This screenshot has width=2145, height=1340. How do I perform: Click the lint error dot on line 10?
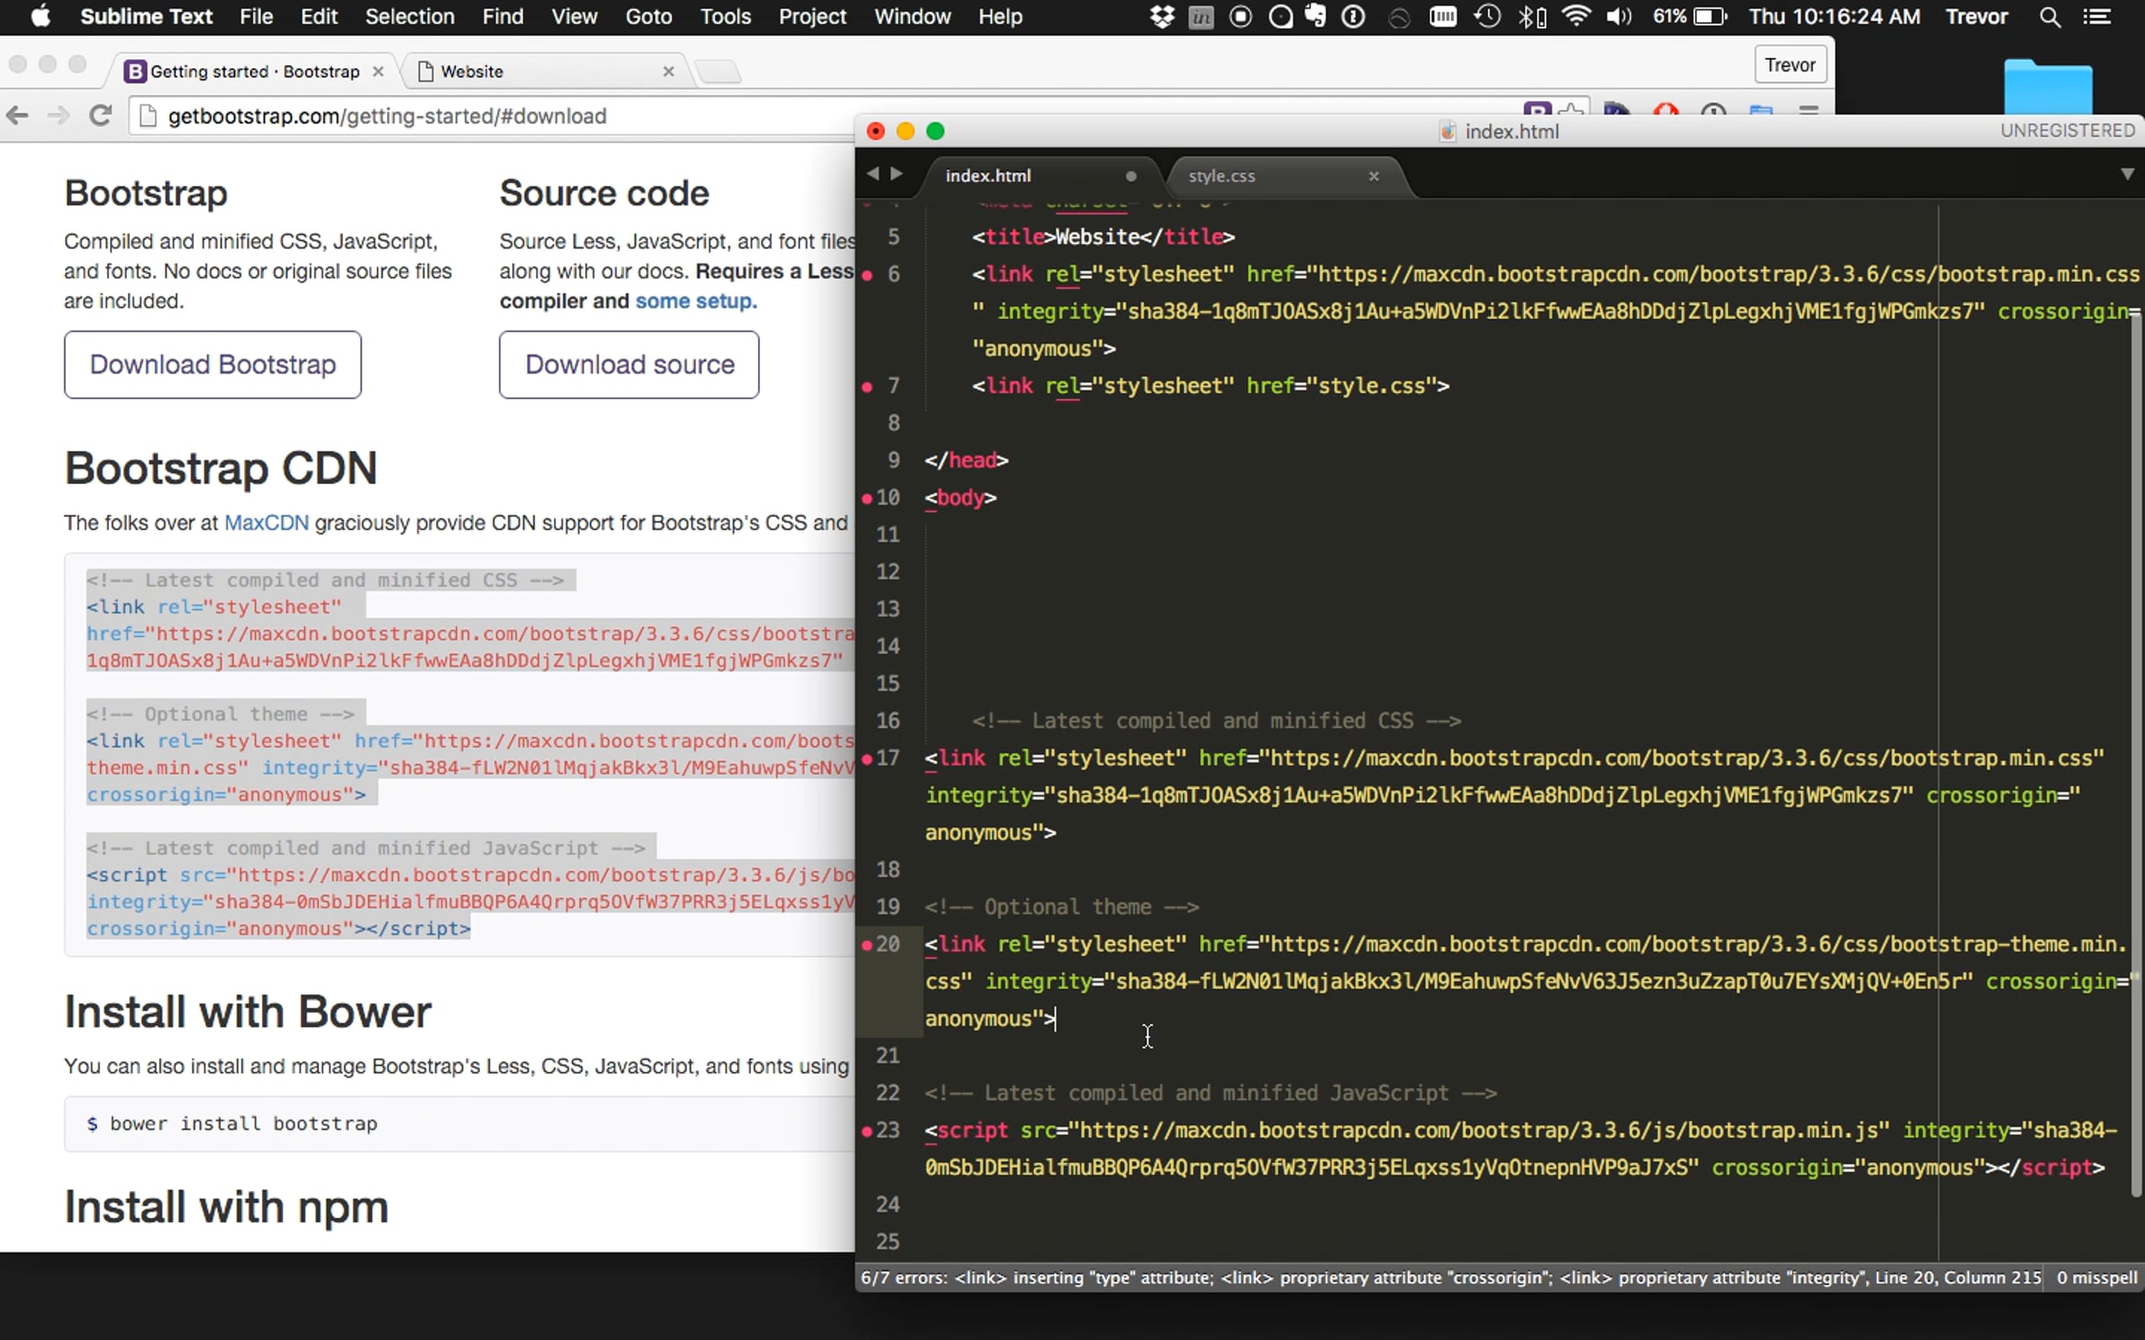pos(866,498)
